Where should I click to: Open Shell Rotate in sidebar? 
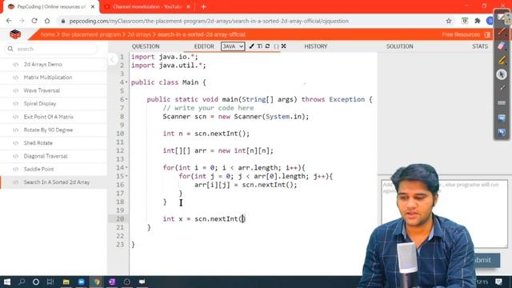(x=38, y=143)
